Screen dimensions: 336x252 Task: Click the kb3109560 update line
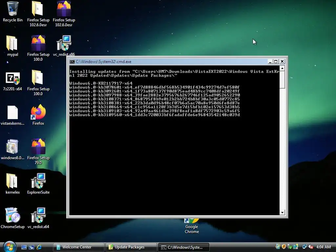(155, 115)
